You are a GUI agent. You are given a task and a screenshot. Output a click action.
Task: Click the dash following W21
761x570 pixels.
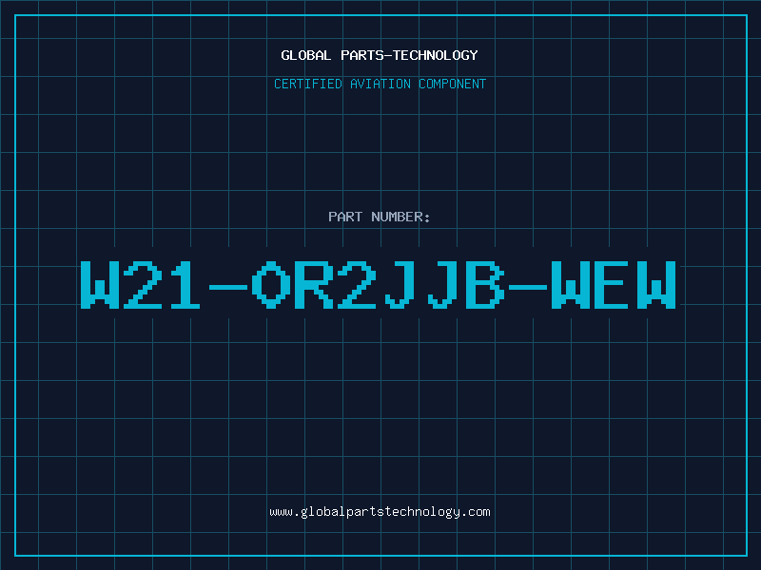click(x=227, y=287)
